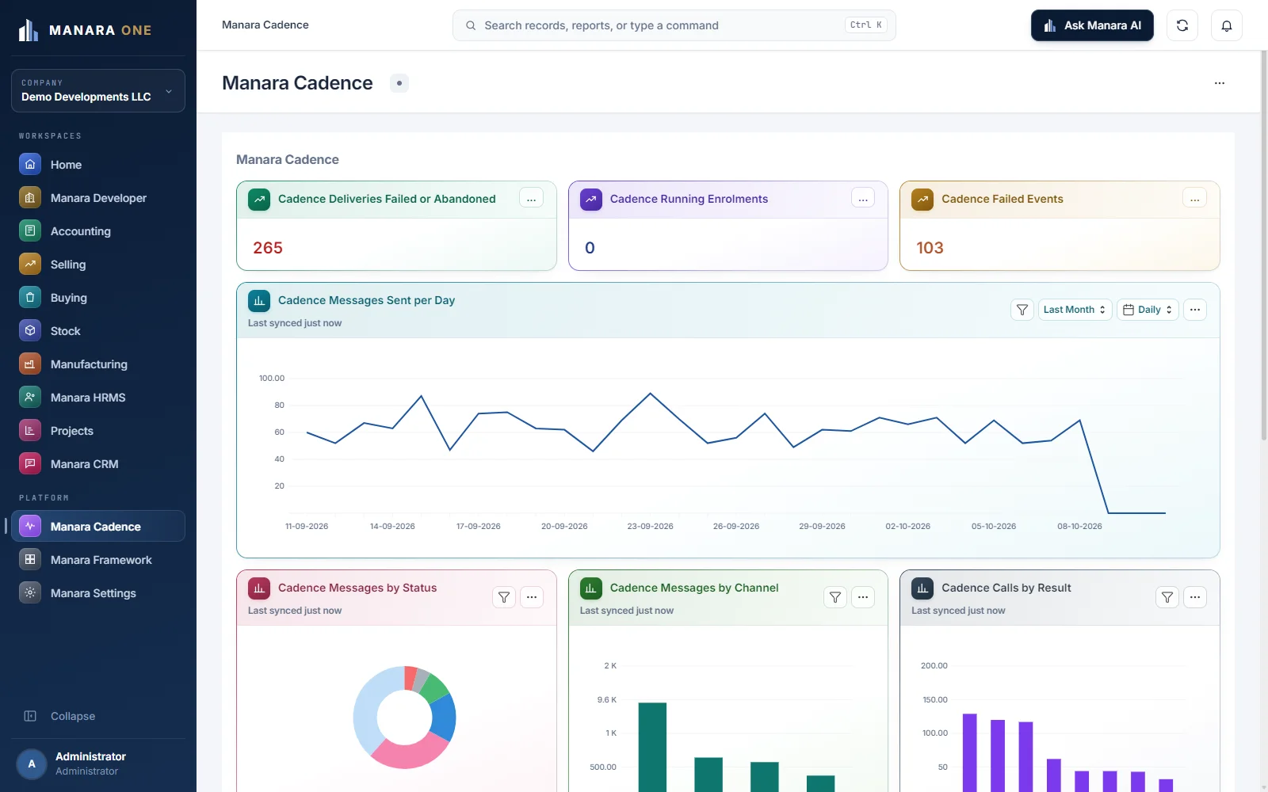Open Manara Framework platform item

(x=98, y=560)
